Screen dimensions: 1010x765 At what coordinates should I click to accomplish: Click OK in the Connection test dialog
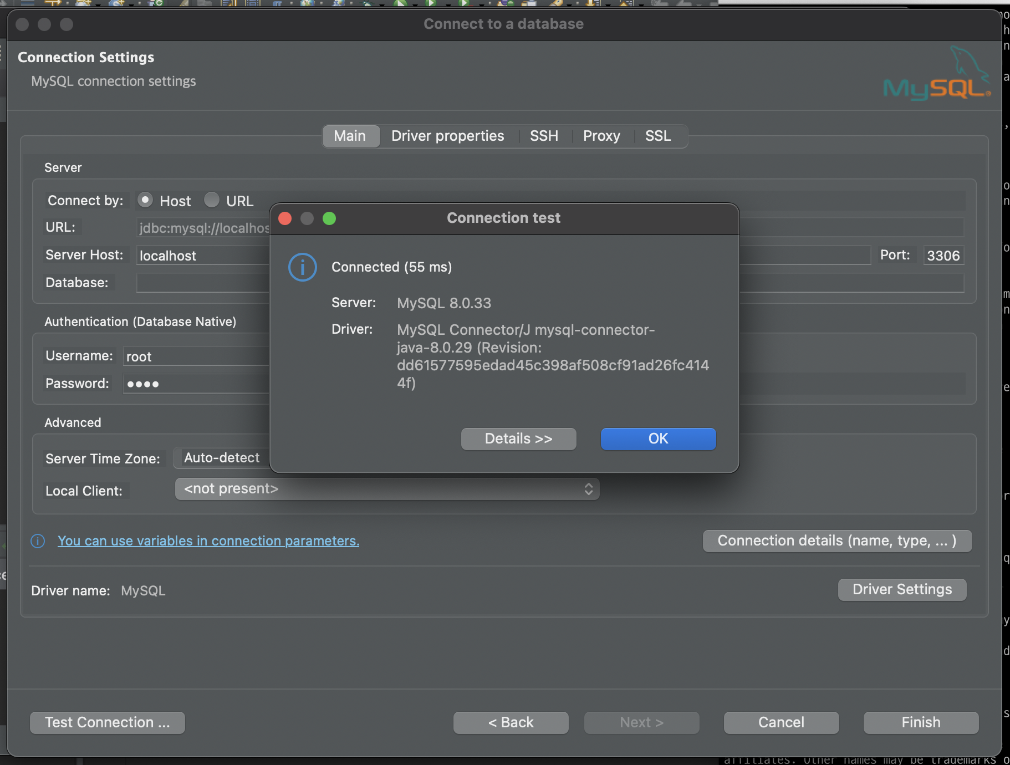pos(658,438)
